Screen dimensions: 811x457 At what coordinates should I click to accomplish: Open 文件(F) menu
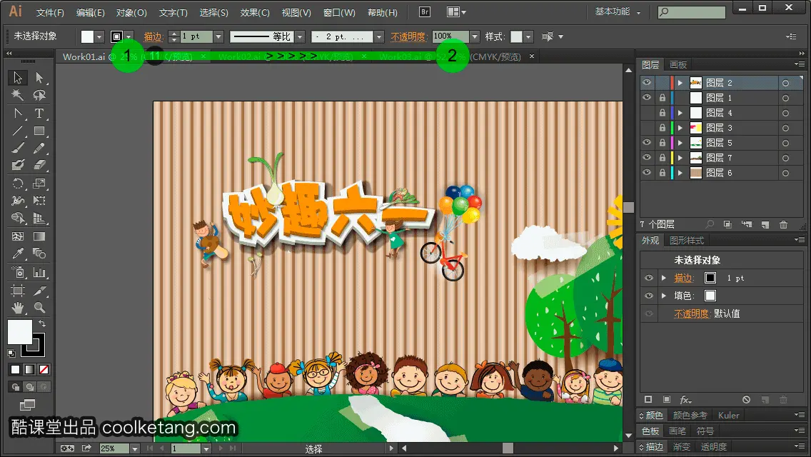50,12
